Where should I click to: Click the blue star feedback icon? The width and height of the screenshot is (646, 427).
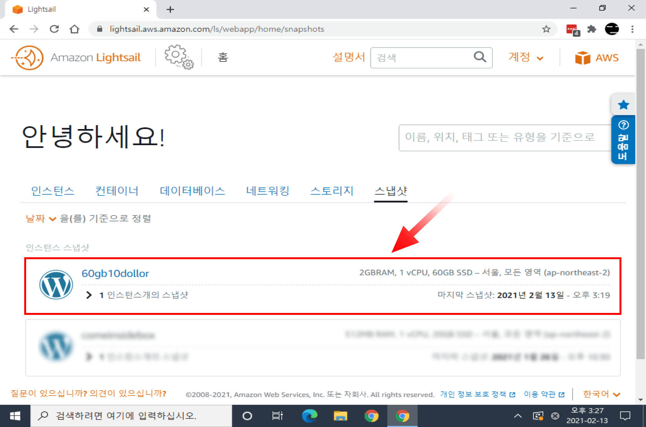[x=623, y=104]
